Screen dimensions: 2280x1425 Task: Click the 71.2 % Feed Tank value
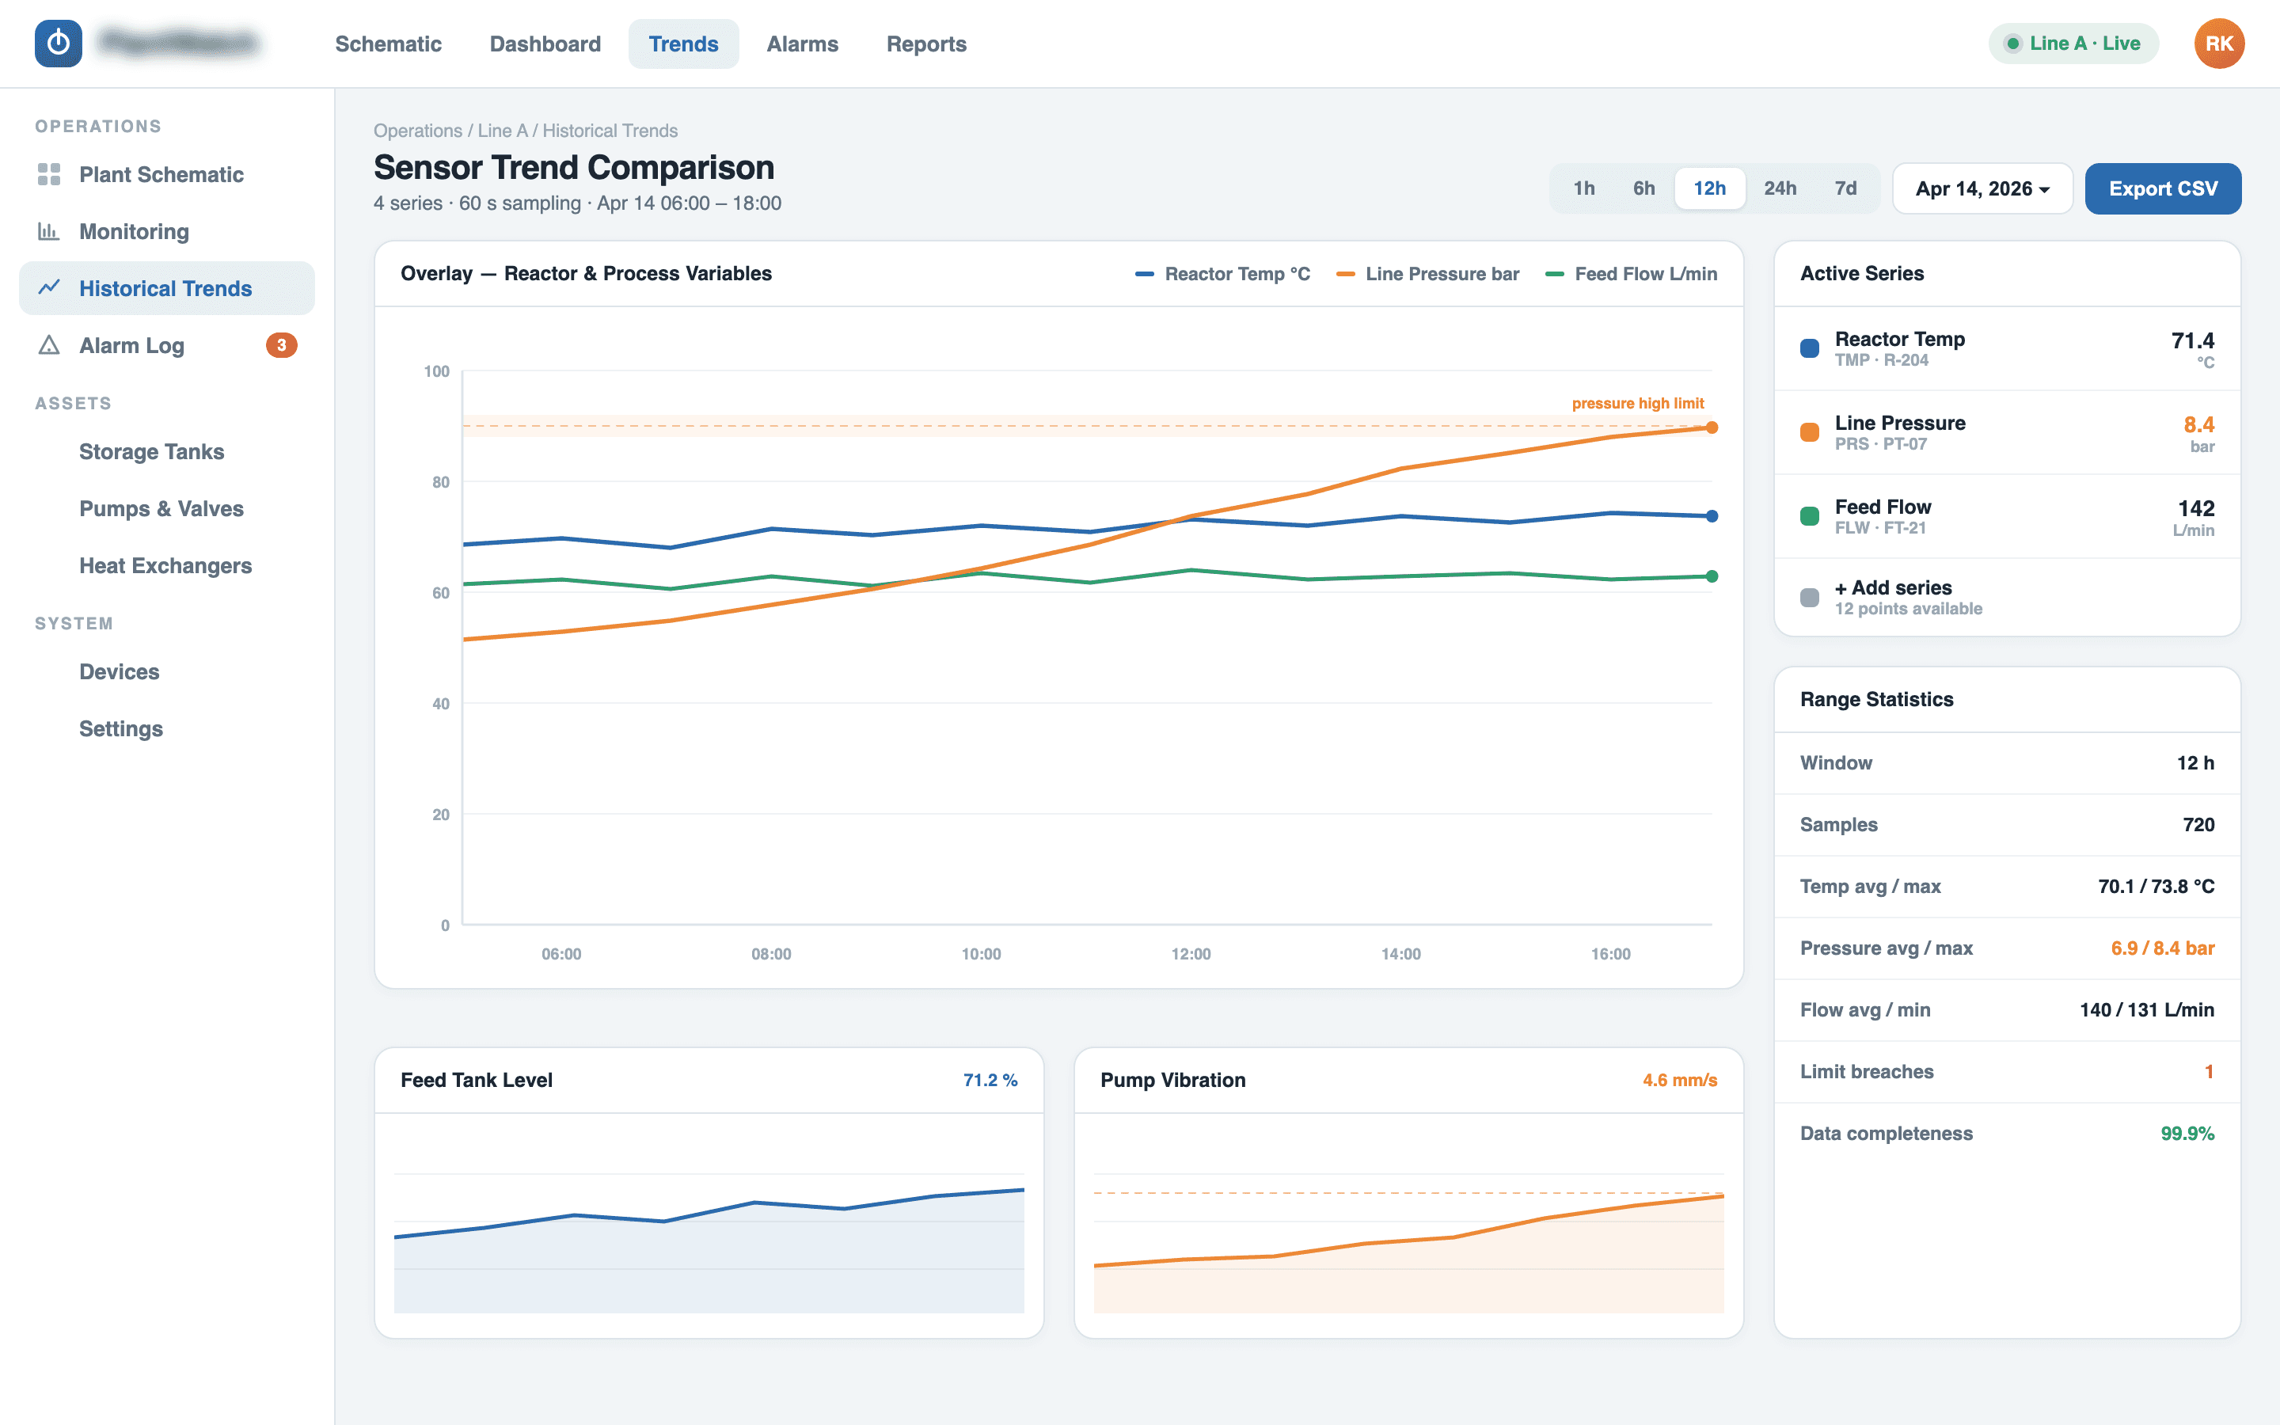[990, 1079]
